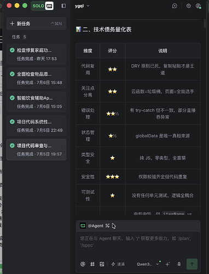Screen dimensions: 209x274
Task: Open settings gear icon in header
Action: tap(188, 6)
